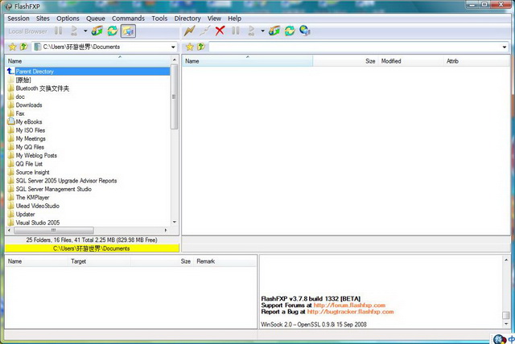This screenshot has height=344, width=515.
Task: Click the local list vertical scrollbar thumb
Action: 174,96
